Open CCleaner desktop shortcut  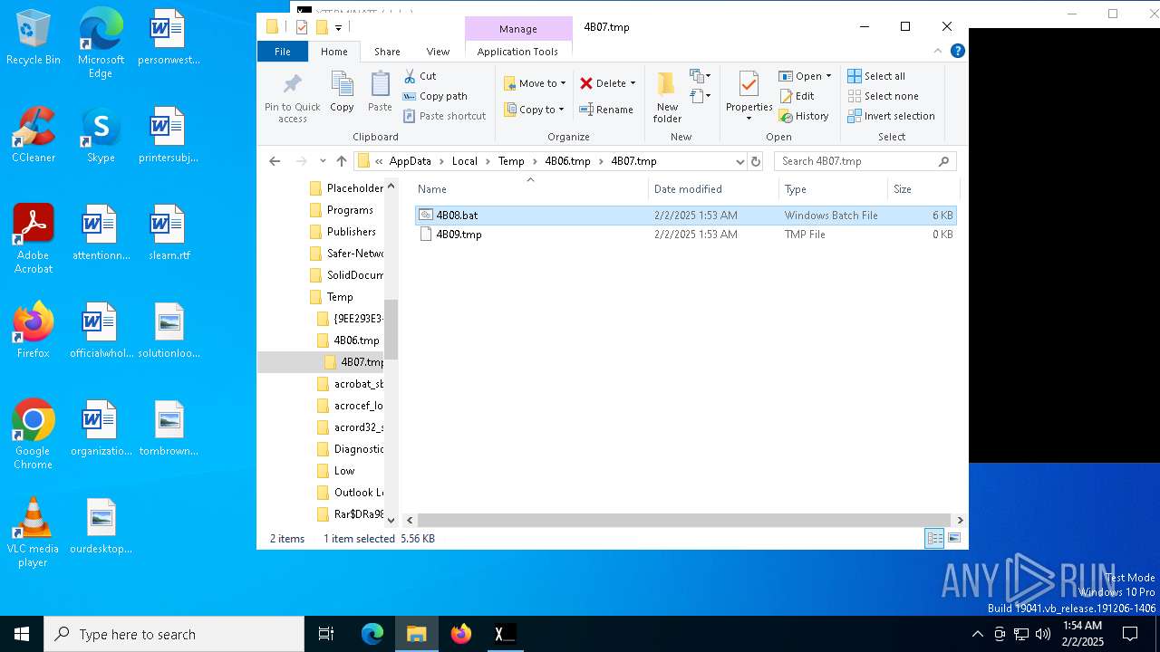pyautogui.click(x=34, y=136)
